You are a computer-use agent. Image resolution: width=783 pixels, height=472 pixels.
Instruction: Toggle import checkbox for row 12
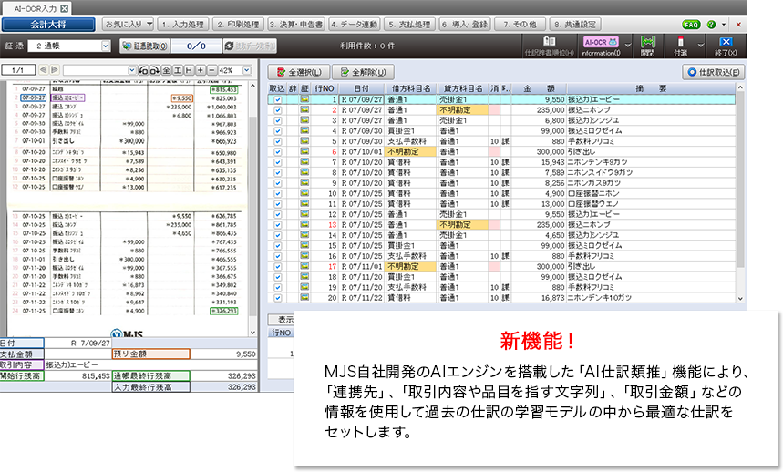pyautogui.click(x=278, y=214)
